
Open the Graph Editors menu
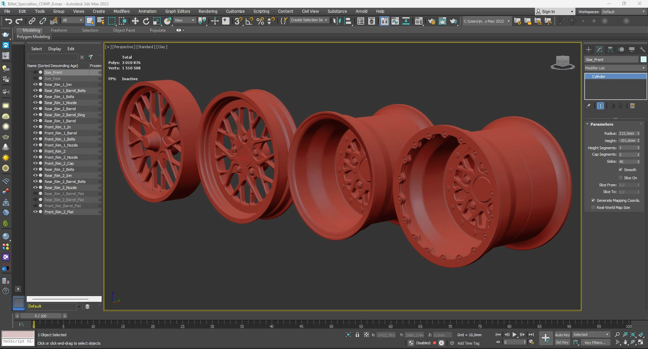pos(178,11)
